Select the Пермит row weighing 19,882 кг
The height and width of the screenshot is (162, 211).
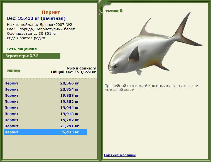click(45, 101)
